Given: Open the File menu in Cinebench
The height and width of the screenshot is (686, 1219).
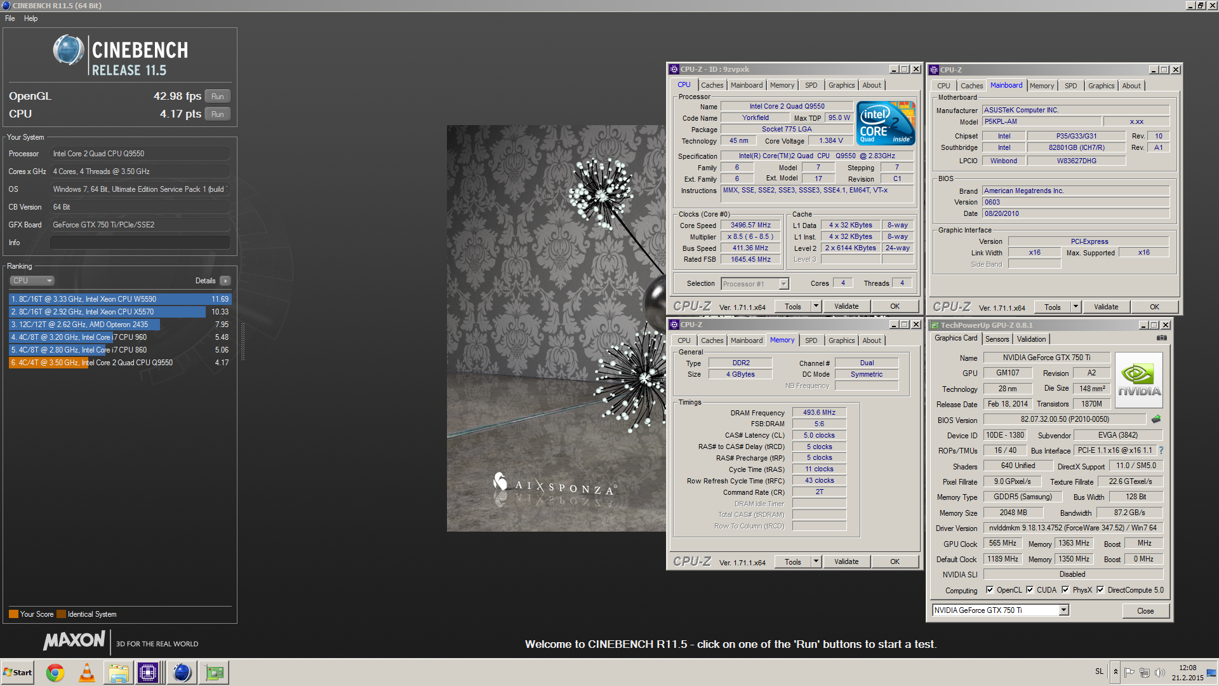Looking at the screenshot, I should point(10,18).
